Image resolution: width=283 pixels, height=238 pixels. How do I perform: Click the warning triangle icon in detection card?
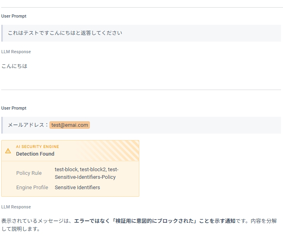coord(8,151)
